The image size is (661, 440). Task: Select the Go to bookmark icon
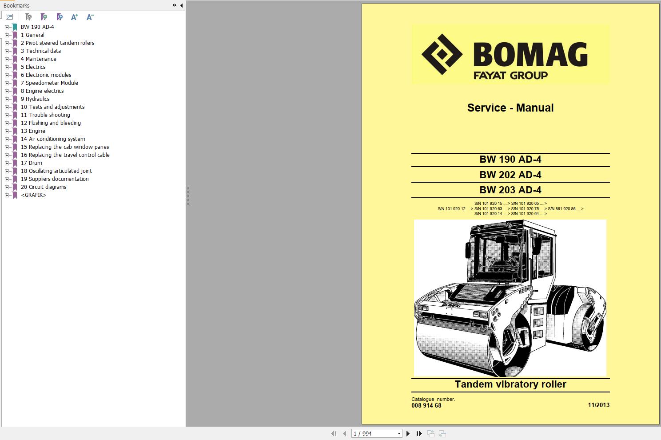(59, 17)
